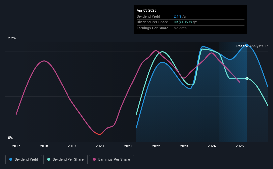Click the Apr 03 2025 tooltip date header
The height and width of the screenshot is (169, 273).
pos(146,10)
